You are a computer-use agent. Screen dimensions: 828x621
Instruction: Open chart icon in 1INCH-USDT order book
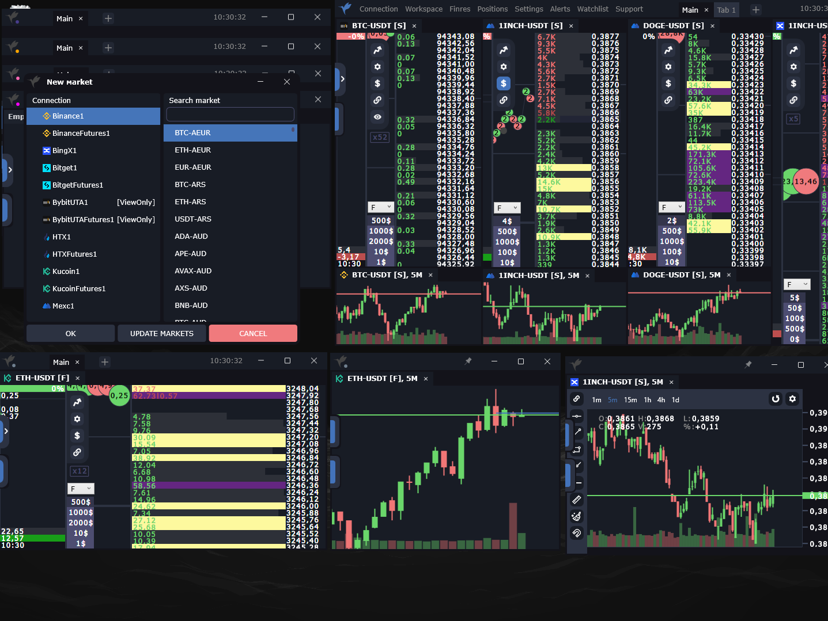pos(504,50)
